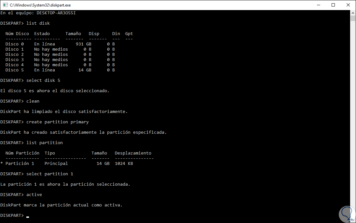Click the 'select disk 5' command
The width and height of the screenshot is (356, 223).
click(43, 81)
